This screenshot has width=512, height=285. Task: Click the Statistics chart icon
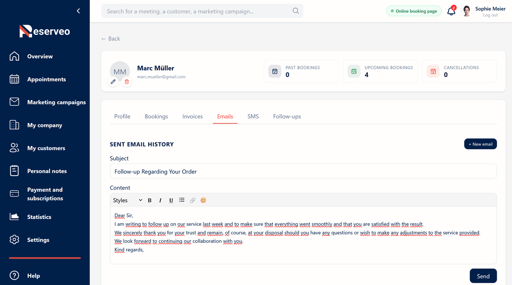(15, 217)
